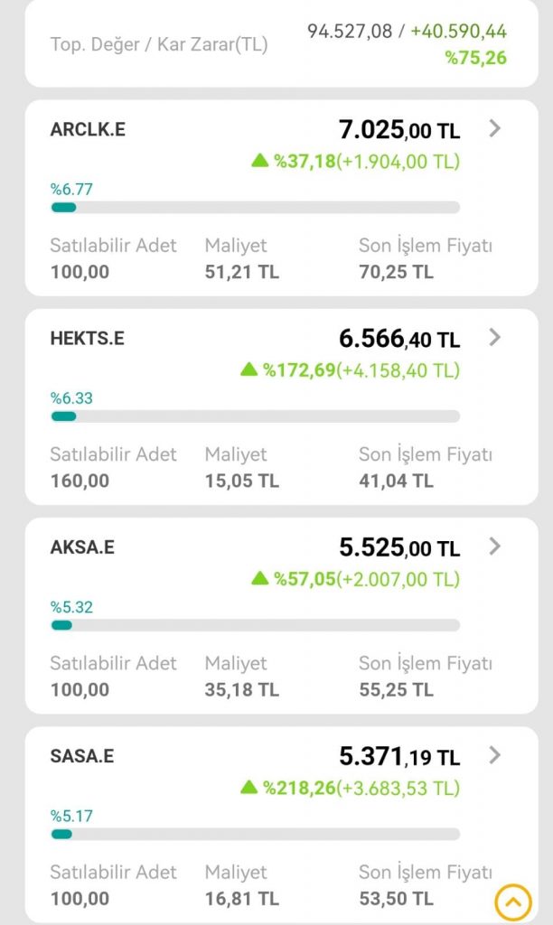Tap the green up triangle on AKSA.E
The width and height of the screenshot is (553, 925).
coord(260,578)
